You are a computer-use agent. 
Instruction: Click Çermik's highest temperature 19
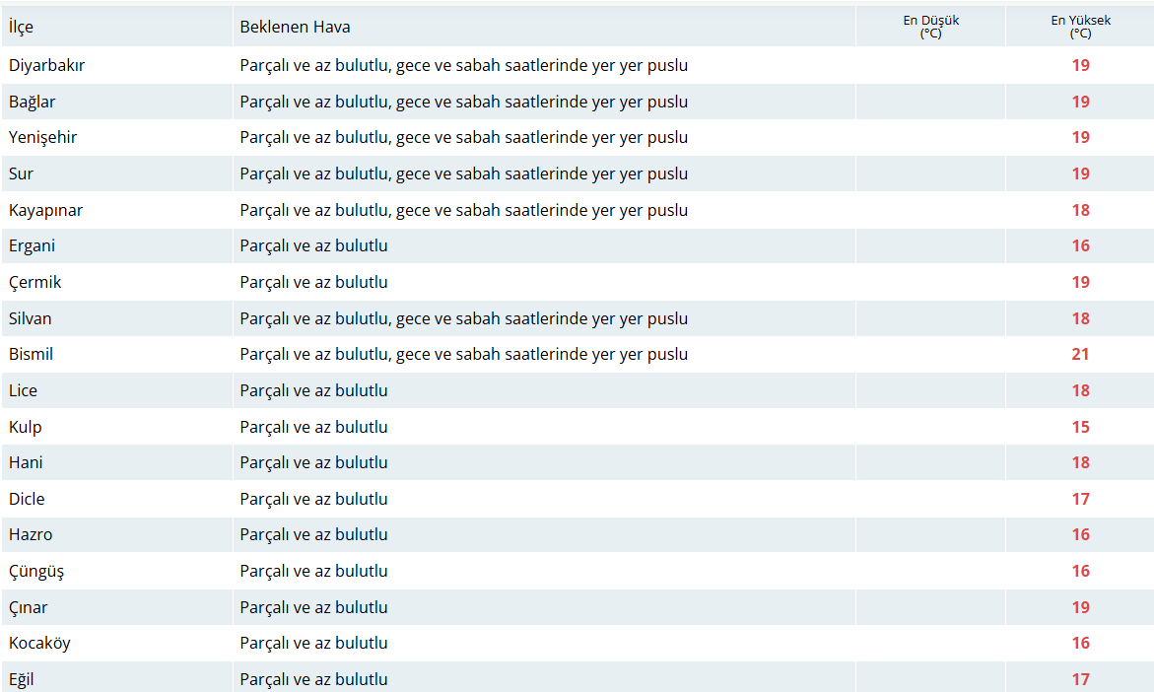tap(1080, 283)
